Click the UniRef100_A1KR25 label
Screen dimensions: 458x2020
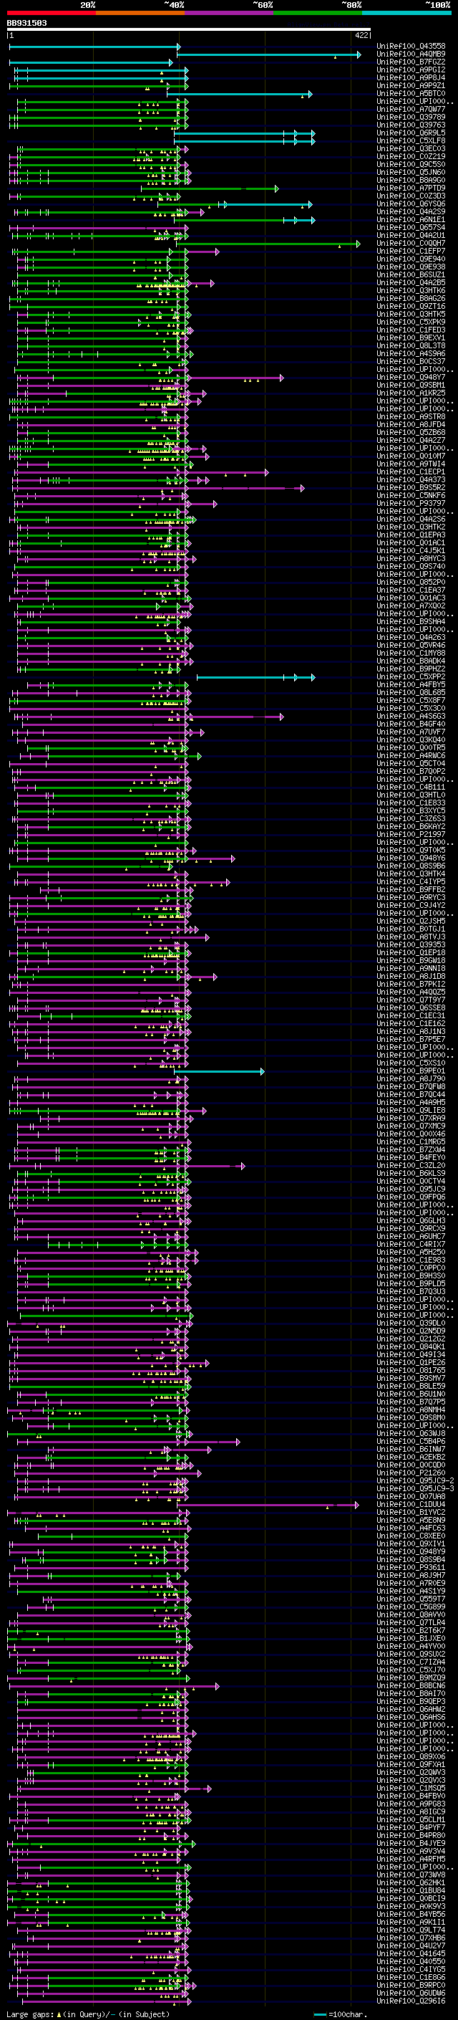[x=411, y=393]
